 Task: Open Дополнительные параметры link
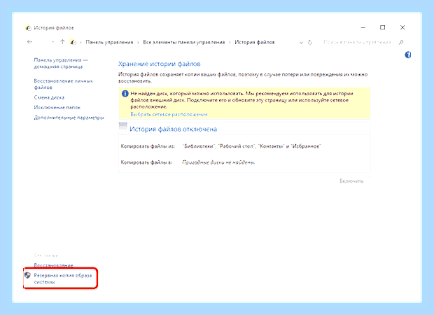tap(69, 118)
